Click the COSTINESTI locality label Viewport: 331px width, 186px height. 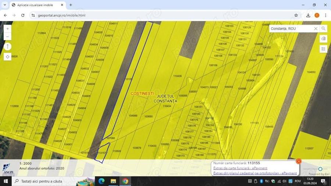tap(142, 93)
